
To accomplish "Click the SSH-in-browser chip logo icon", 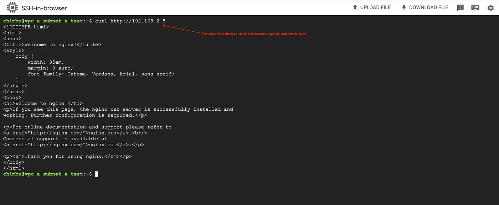I will pos(12,7).
